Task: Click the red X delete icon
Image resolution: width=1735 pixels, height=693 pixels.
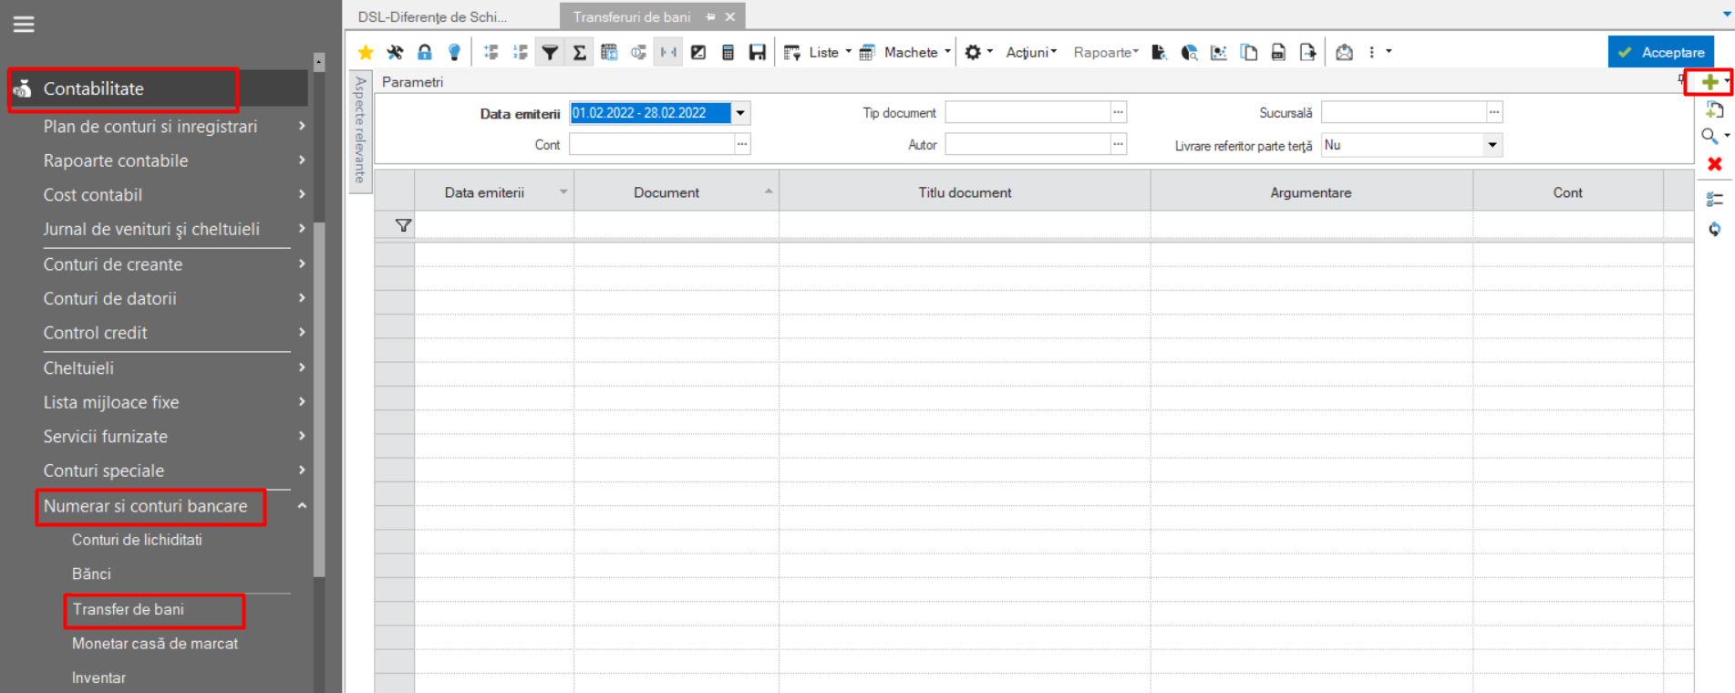Action: click(1714, 164)
